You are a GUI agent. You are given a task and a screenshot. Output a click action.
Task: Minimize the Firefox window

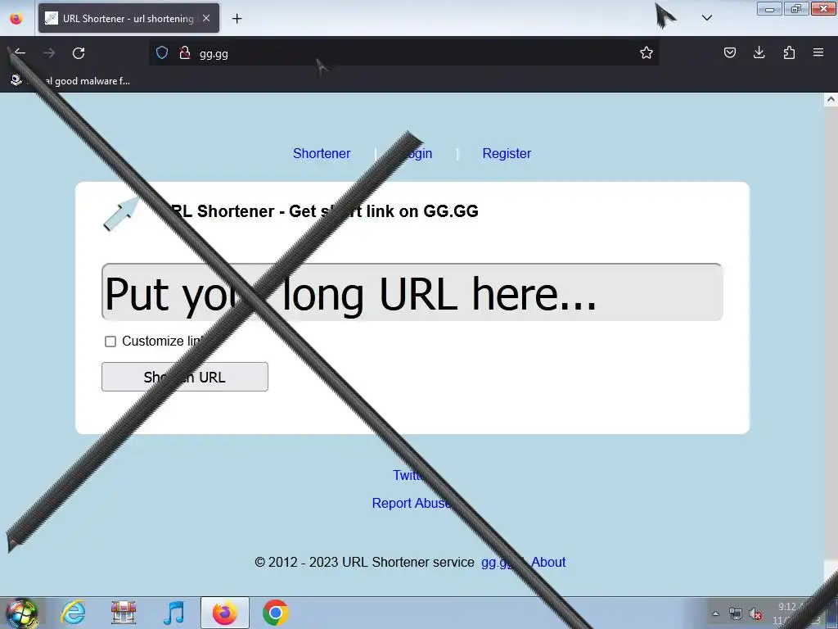pyautogui.click(x=769, y=8)
